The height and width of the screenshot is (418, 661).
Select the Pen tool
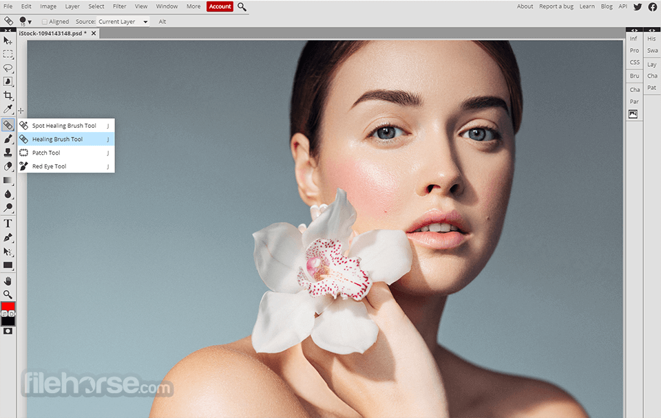point(8,238)
